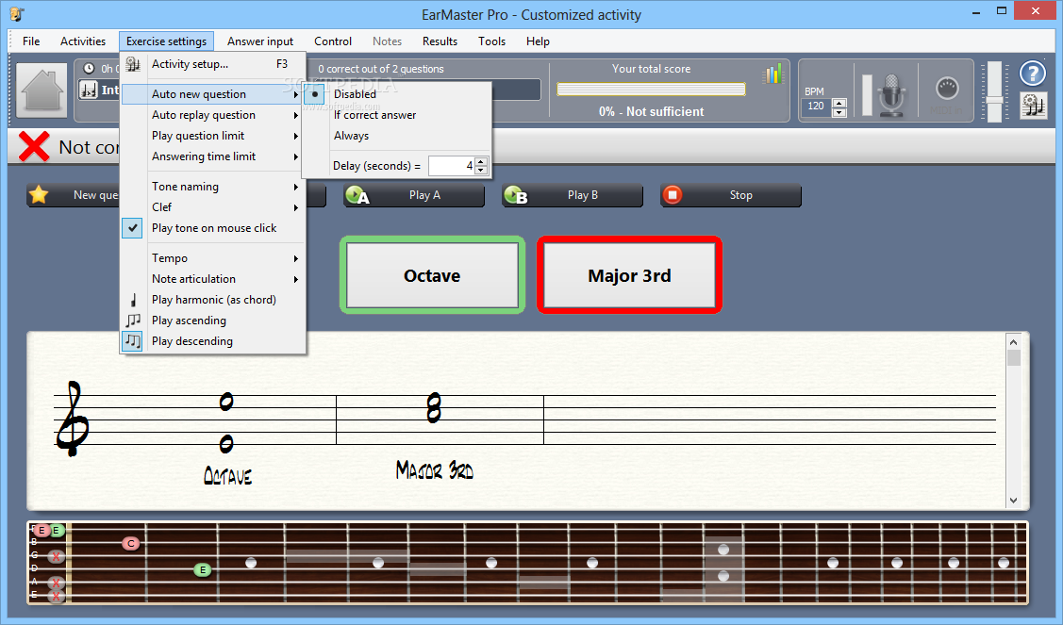Screen dimensions: 1063x625
Task: Click staff scrollbar up arrow
Action: pos(1014,341)
